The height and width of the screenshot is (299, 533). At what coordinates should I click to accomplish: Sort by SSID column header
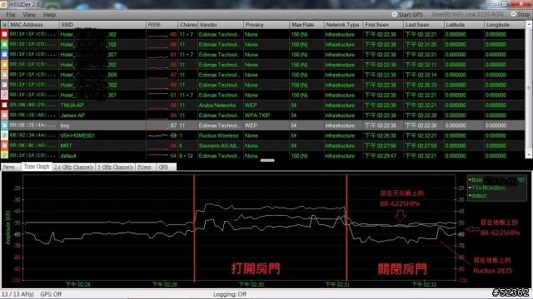pos(102,25)
